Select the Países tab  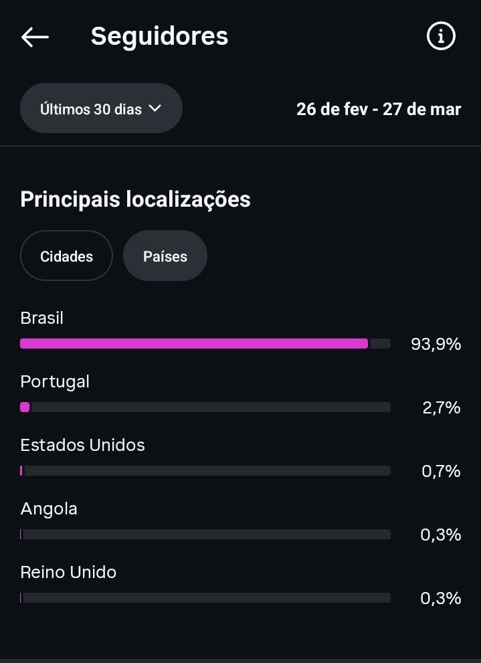(x=165, y=256)
